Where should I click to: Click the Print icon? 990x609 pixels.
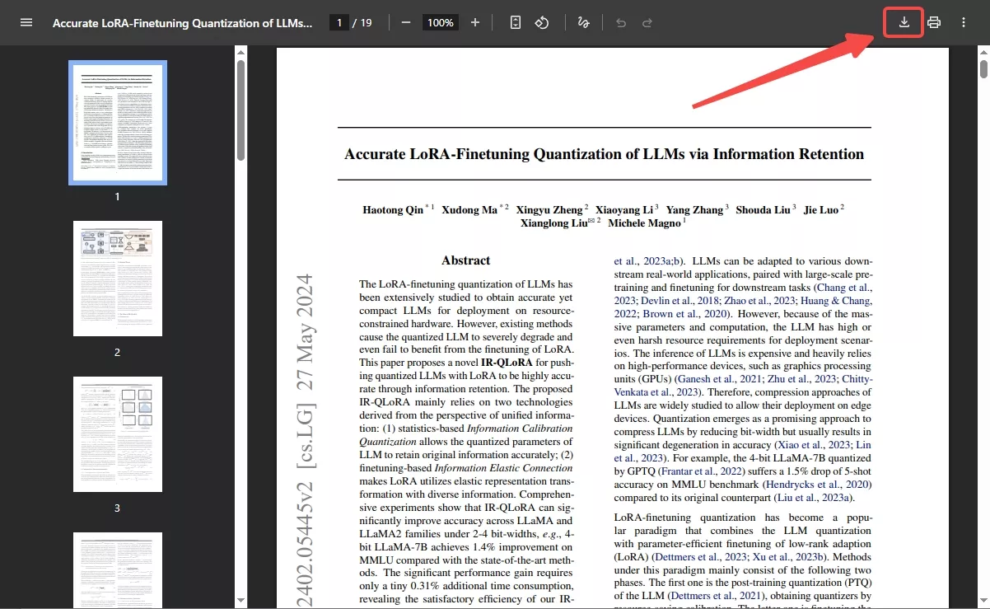point(934,22)
